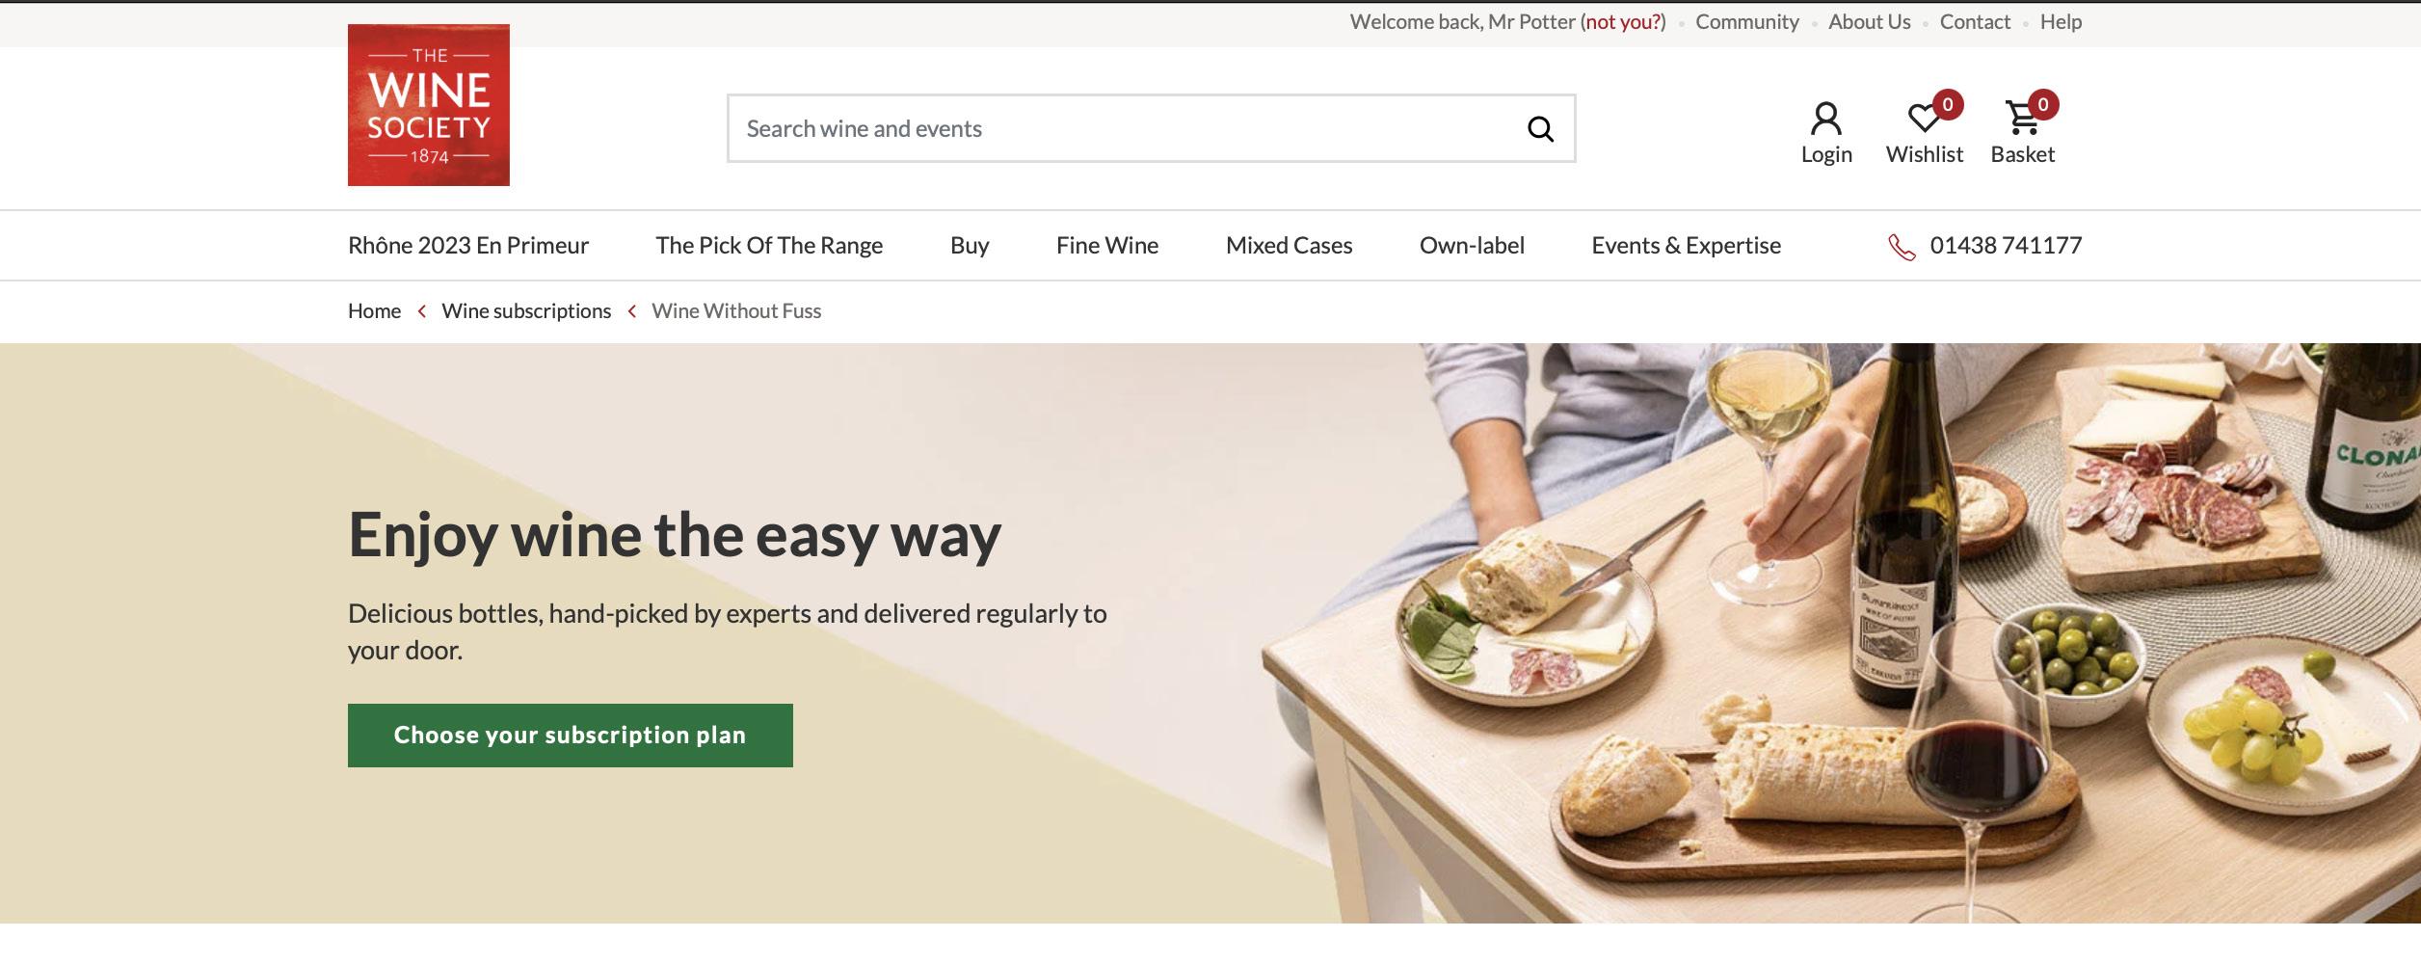The height and width of the screenshot is (964, 2421).
Task: Go to Wine subscriptions breadcrumb
Action: click(526, 310)
